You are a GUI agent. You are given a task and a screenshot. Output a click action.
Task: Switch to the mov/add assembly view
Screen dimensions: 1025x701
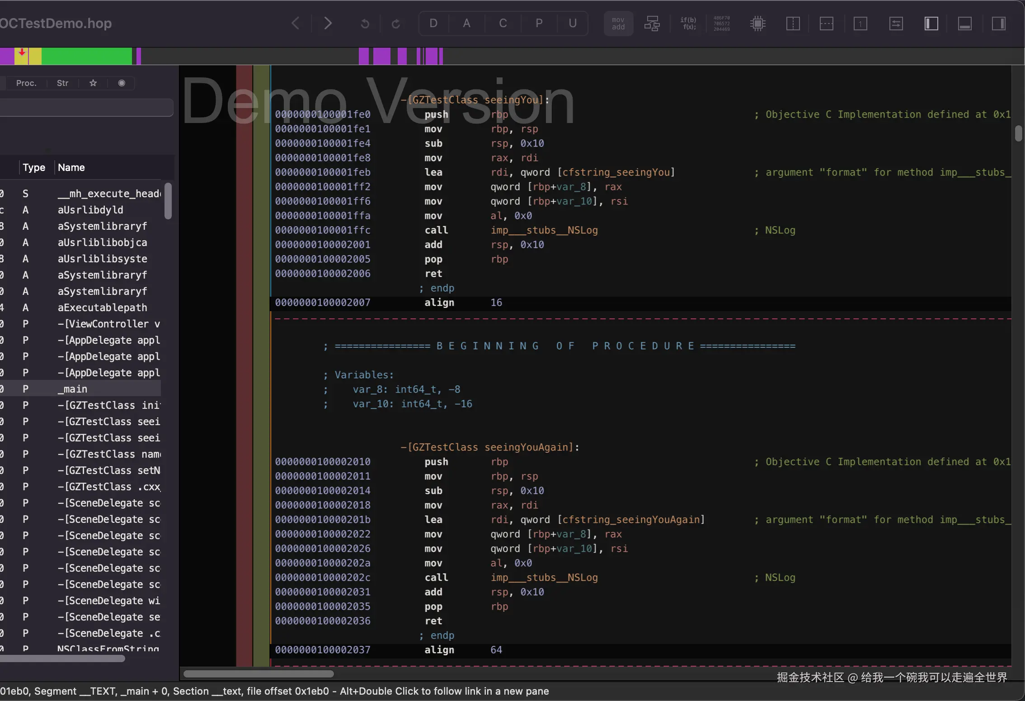(618, 24)
